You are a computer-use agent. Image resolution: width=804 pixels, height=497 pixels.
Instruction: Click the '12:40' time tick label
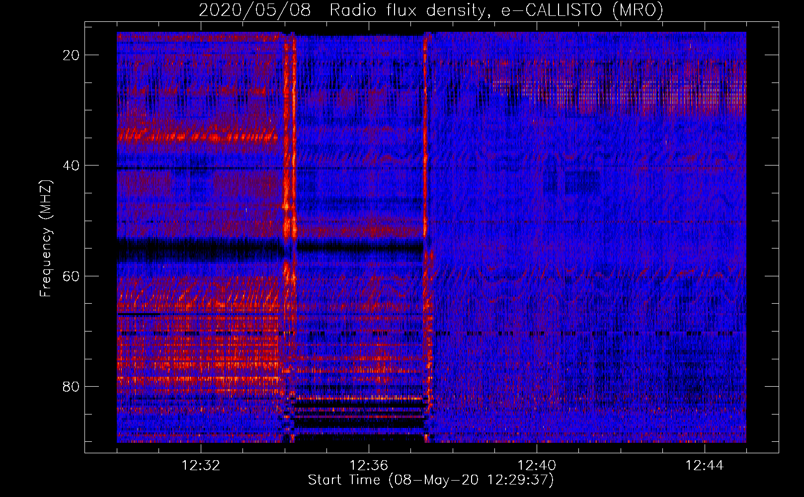tap(537, 466)
